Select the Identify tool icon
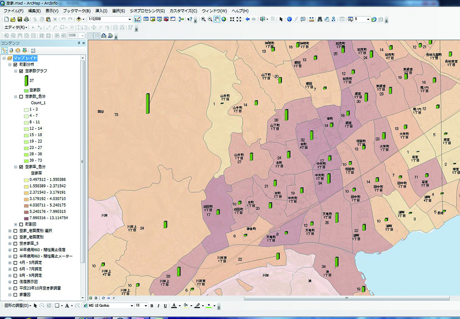The height and width of the screenshot is (319, 460). 289,19
